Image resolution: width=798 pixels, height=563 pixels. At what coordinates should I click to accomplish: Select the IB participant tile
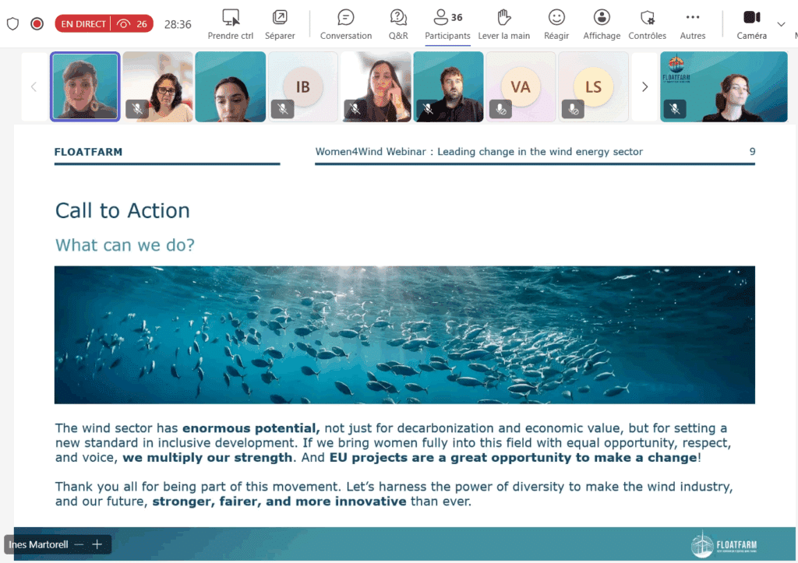(302, 87)
